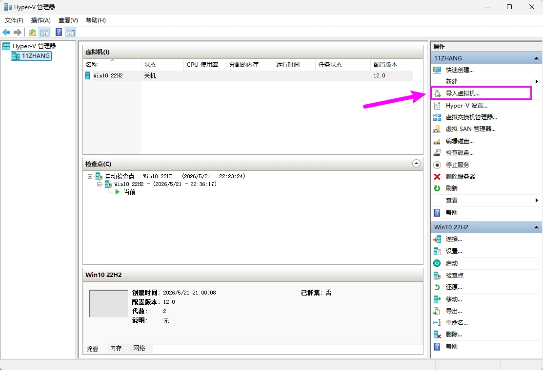
Task: Sort by the 分配的内存 column header
Action: (249, 65)
